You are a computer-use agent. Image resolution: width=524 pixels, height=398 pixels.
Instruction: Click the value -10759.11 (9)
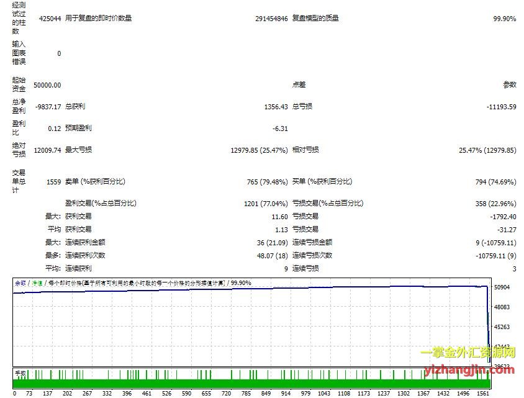click(496, 256)
